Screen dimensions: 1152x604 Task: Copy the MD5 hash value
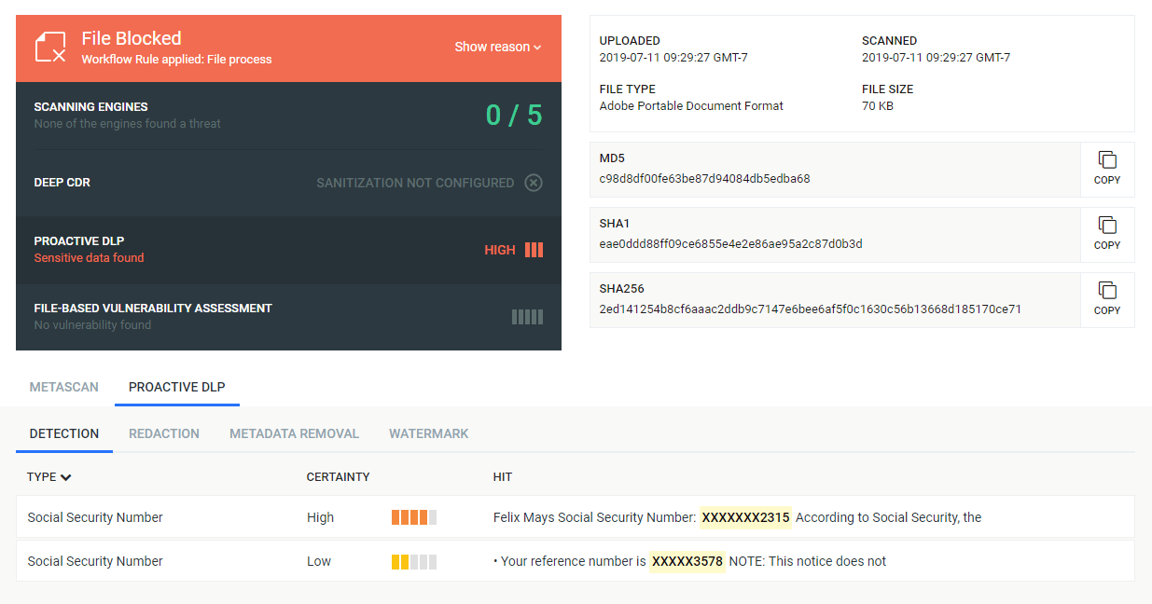click(1106, 169)
